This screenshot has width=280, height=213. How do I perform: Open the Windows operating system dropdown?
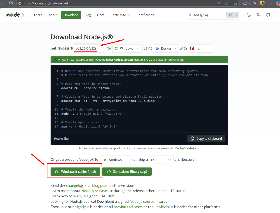(127, 48)
